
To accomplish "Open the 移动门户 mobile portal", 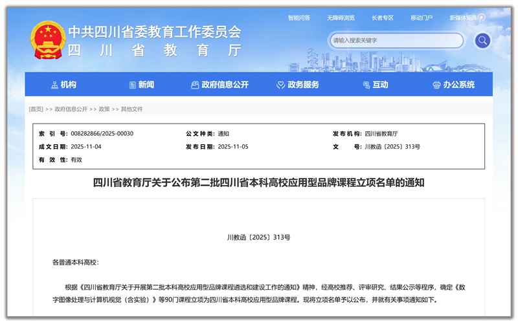I will [x=422, y=17].
